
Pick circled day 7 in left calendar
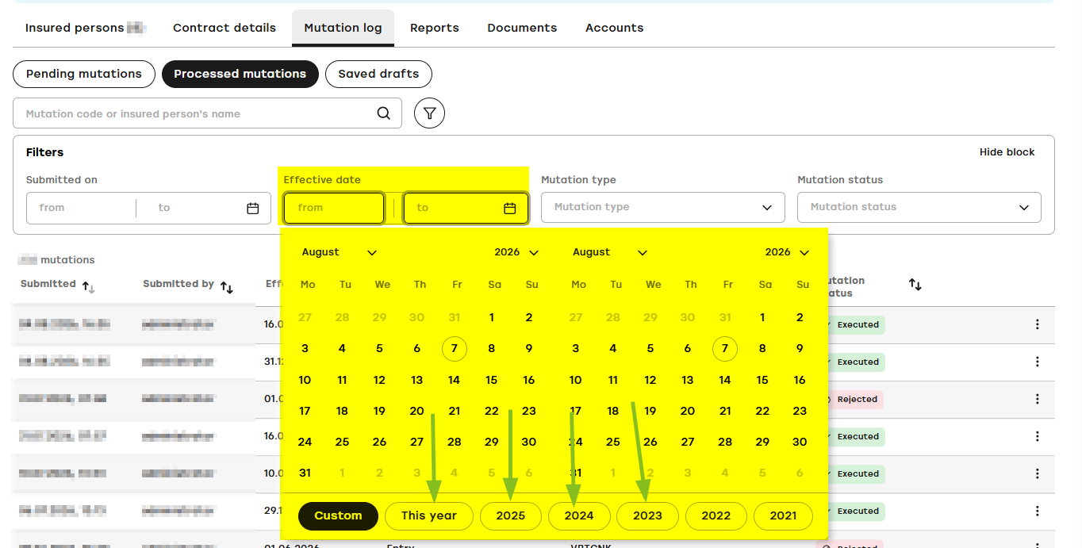pyautogui.click(x=455, y=348)
